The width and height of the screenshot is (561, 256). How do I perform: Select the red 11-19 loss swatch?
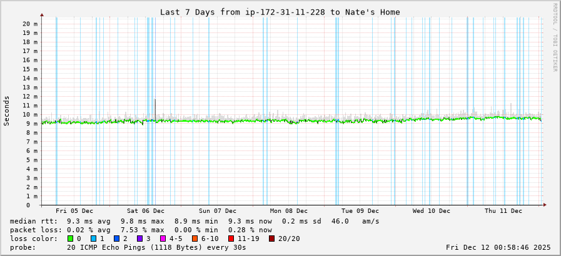click(231, 239)
